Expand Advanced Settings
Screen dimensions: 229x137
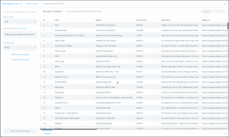20,59
